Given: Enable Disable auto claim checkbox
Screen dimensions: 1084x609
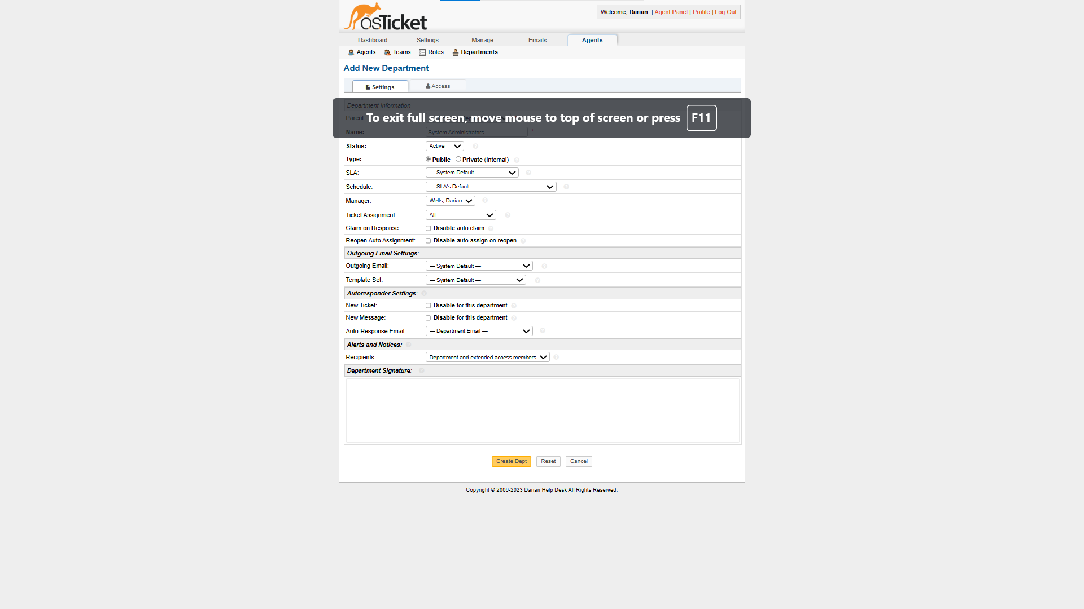Looking at the screenshot, I should (x=428, y=228).
